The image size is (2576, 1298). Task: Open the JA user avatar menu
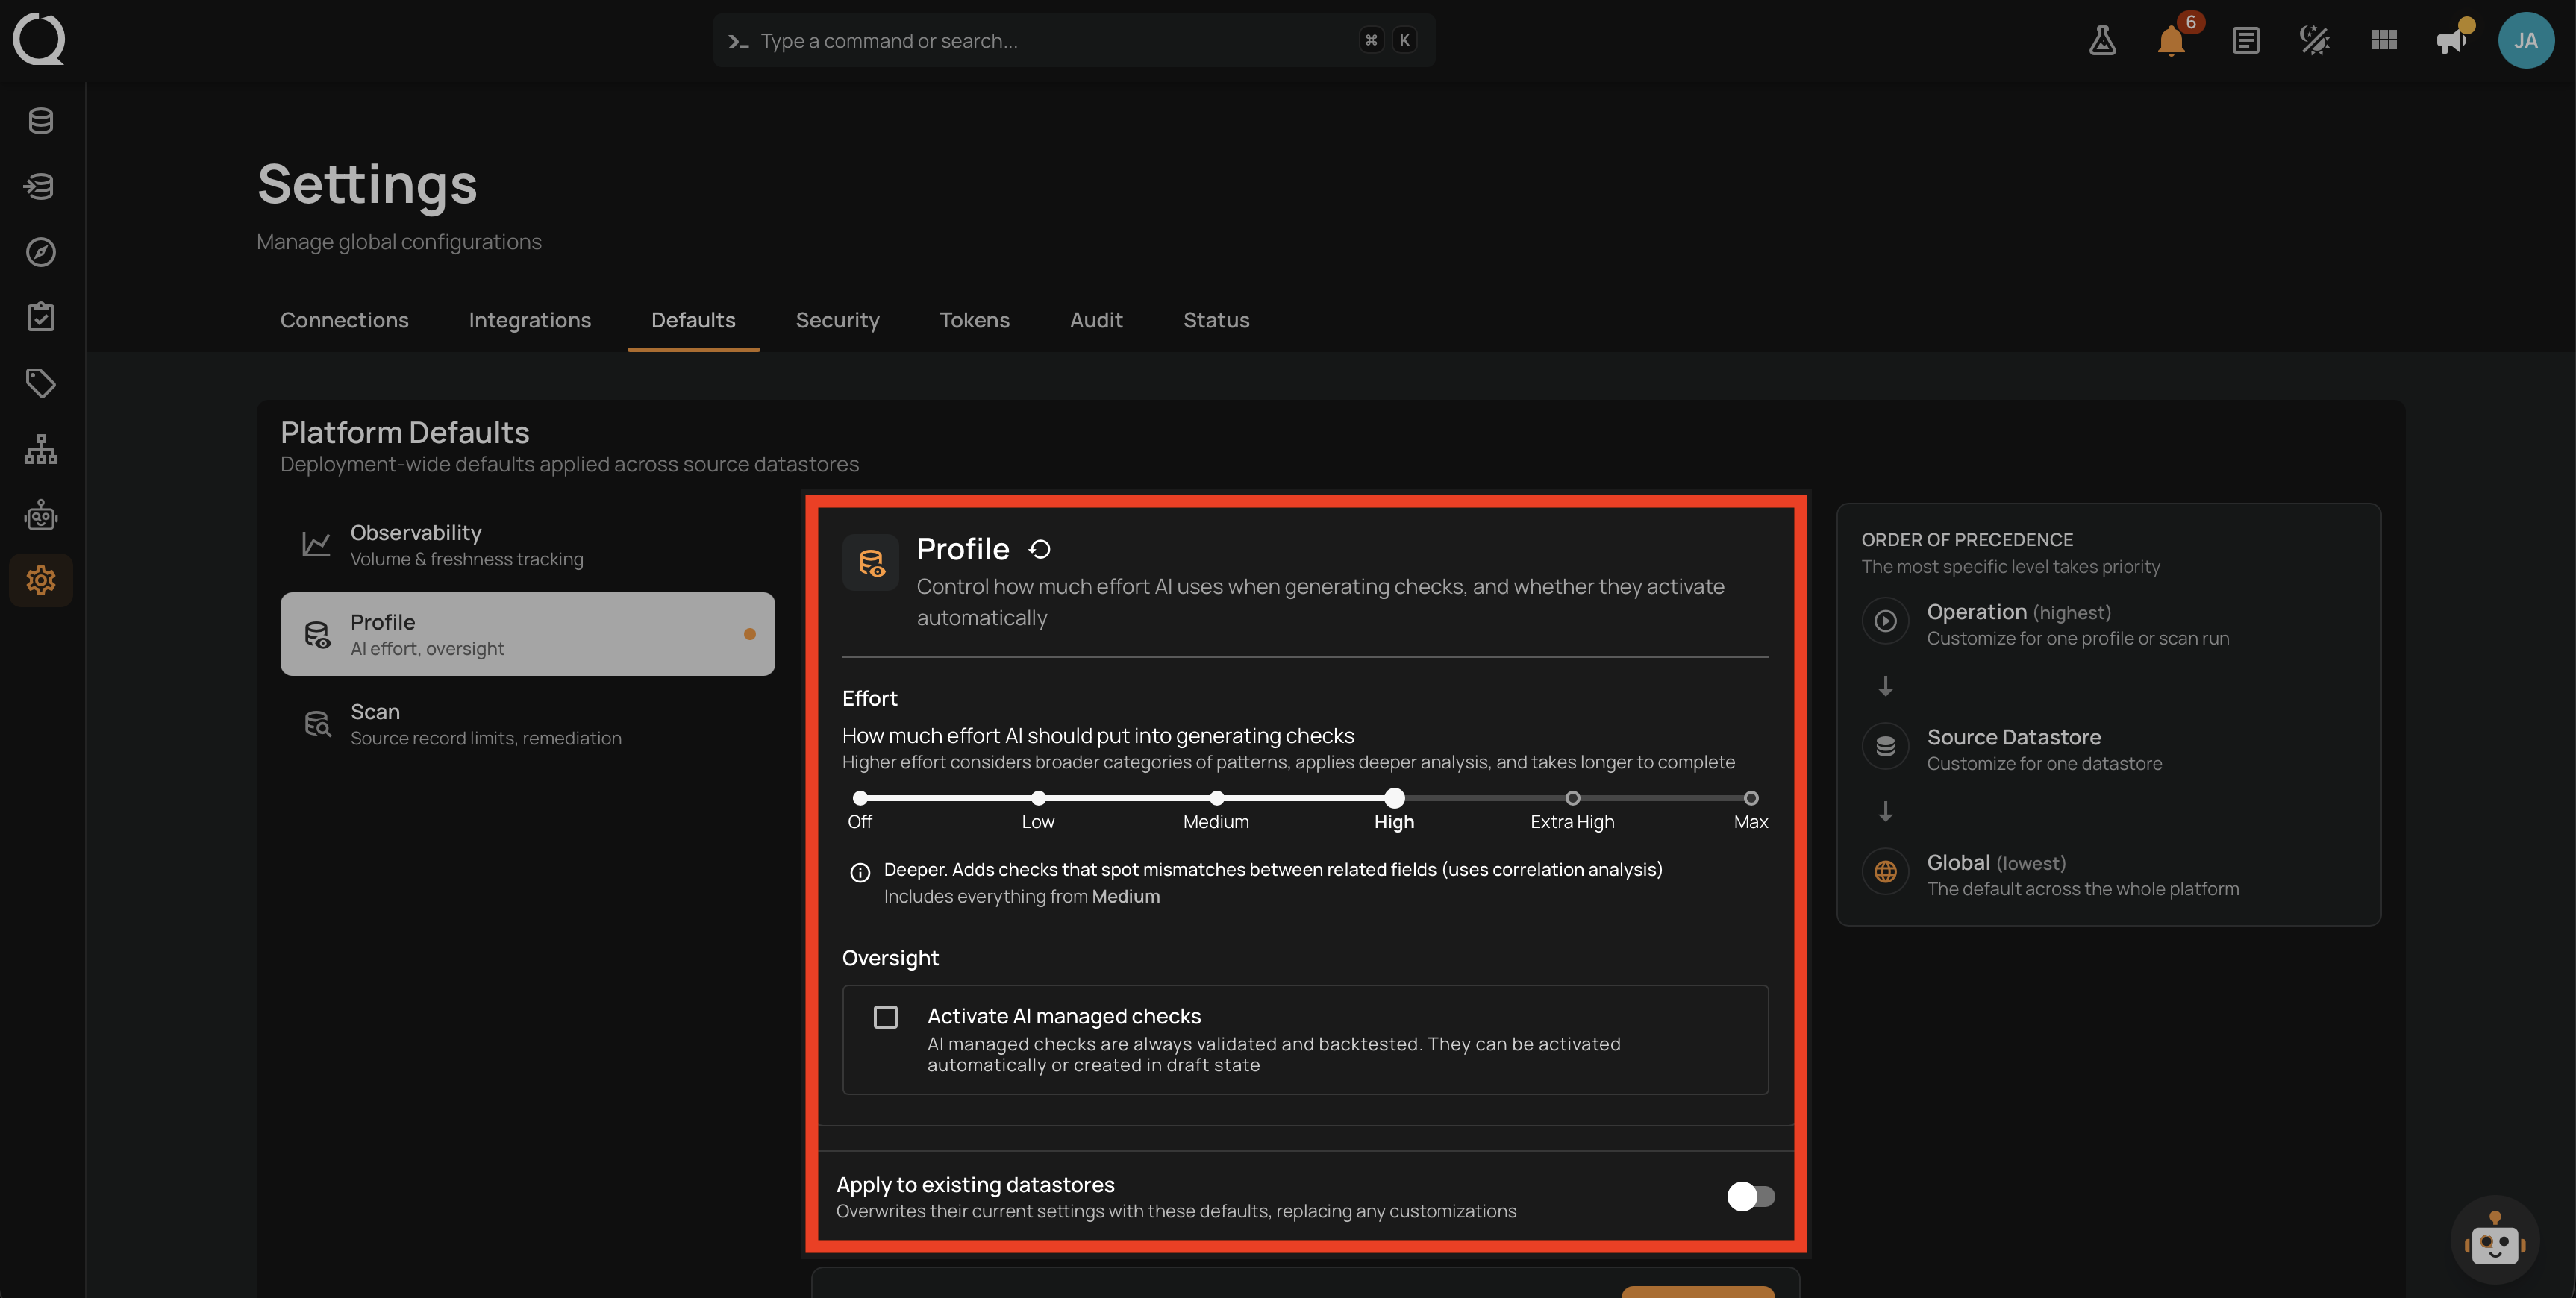click(2525, 40)
